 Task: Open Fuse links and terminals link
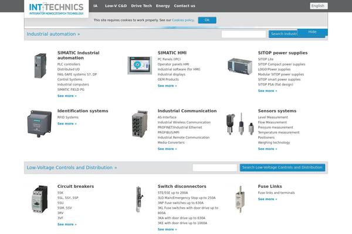click(x=276, y=193)
